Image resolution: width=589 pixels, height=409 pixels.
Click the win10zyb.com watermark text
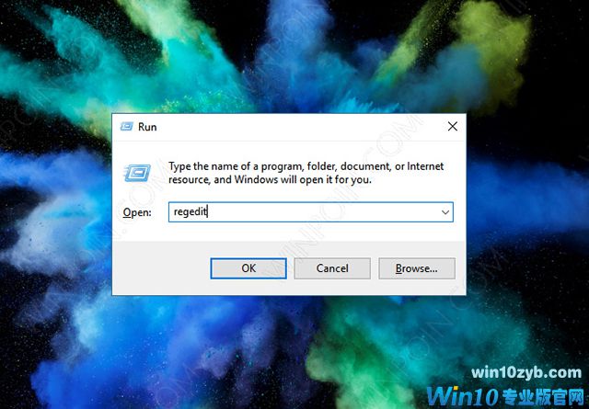(x=526, y=373)
